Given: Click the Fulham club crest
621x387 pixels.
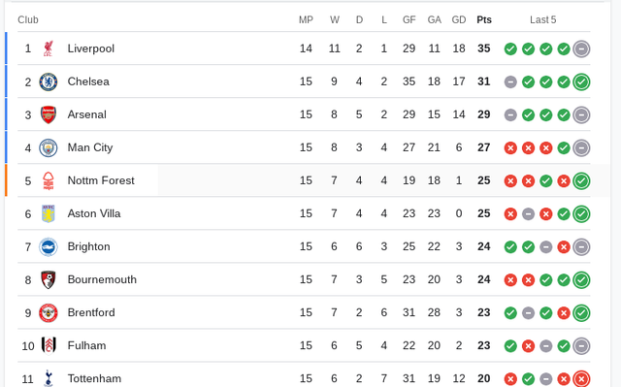Looking at the screenshot, I should (x=49, y=345).
